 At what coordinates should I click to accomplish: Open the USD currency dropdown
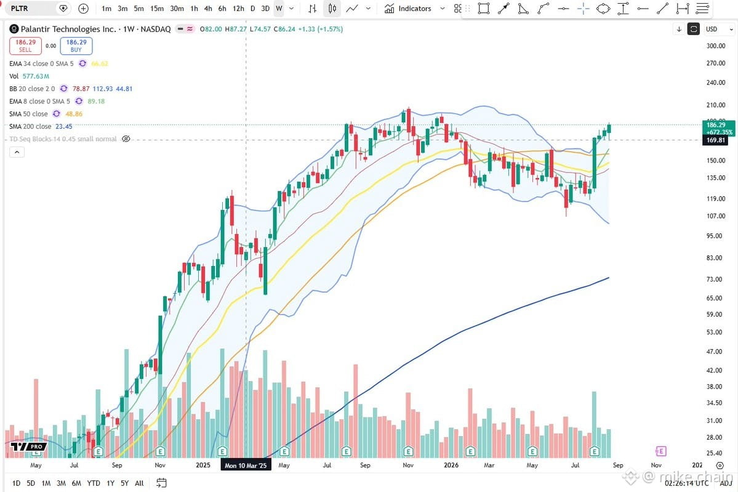719,29
